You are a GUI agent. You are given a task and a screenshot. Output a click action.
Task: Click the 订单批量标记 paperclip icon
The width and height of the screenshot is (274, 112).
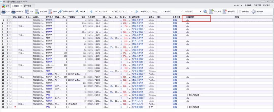pos(60,11)
